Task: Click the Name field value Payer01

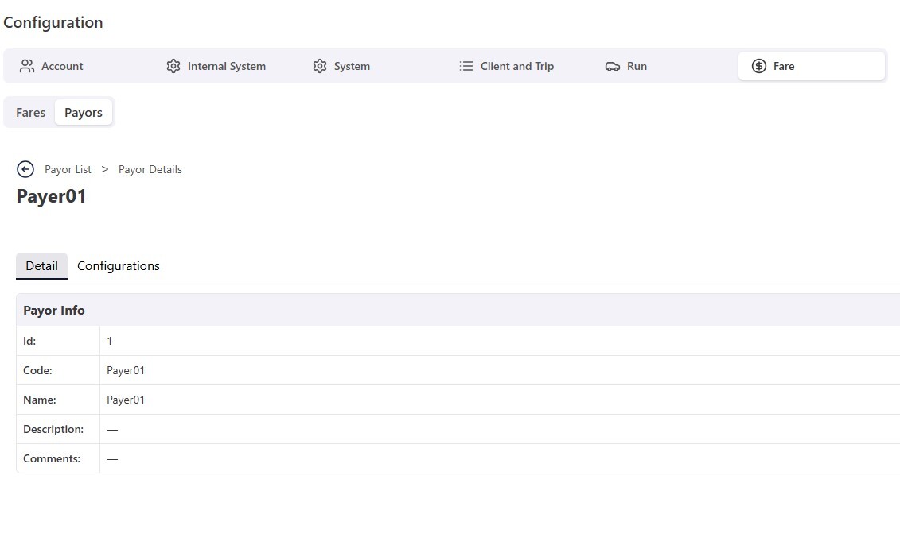Action: tap(126, 400)
